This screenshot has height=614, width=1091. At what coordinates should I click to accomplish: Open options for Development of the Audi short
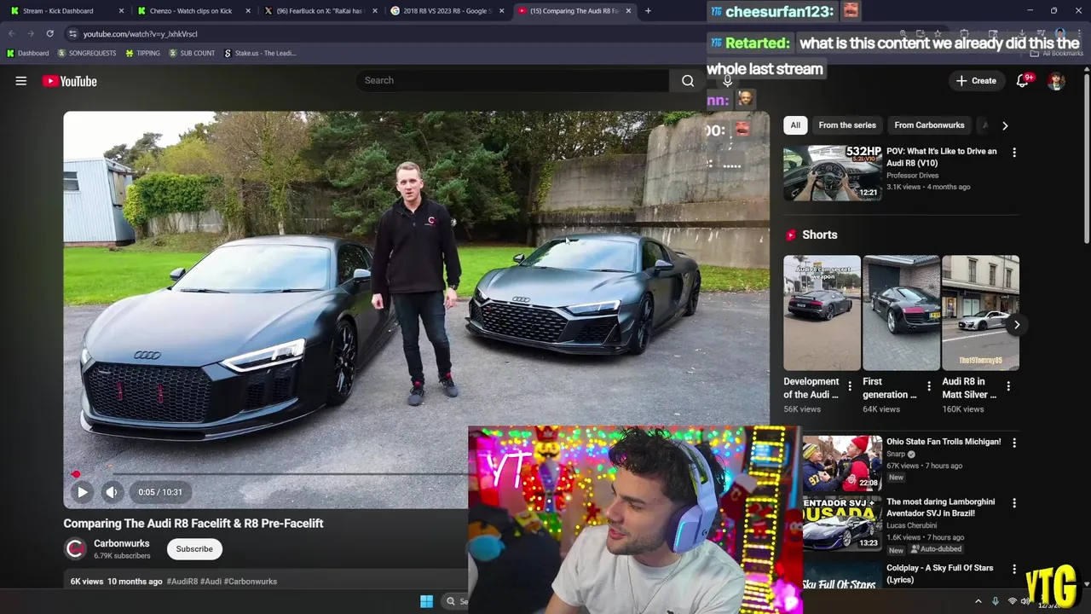coord(850,387)
